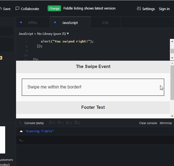
Task: Click Clear console
Action: (148, 123)
